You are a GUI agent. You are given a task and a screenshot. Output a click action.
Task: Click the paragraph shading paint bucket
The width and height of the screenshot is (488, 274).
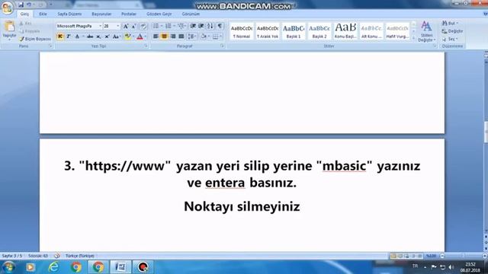pyautogui.click(x=204, y=37)
